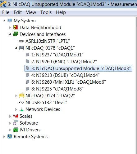
Task: Click the yellow cDAQ-9174 chassis icon
Action: coord(21,95)
